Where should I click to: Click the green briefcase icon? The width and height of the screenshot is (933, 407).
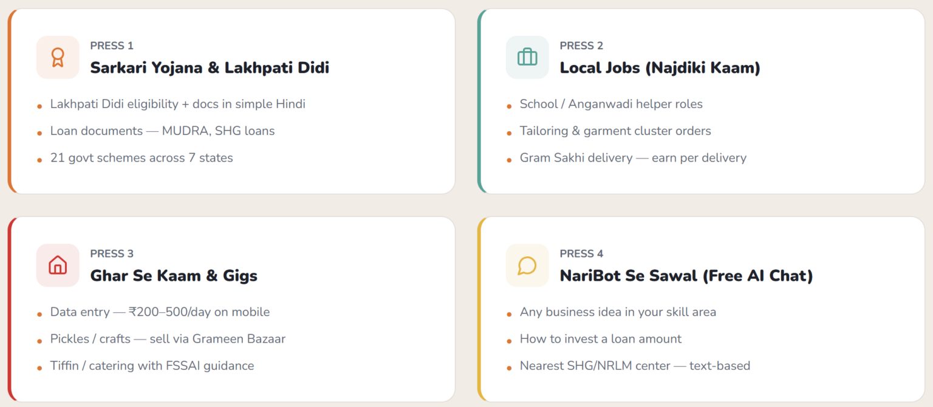[527, 57]
